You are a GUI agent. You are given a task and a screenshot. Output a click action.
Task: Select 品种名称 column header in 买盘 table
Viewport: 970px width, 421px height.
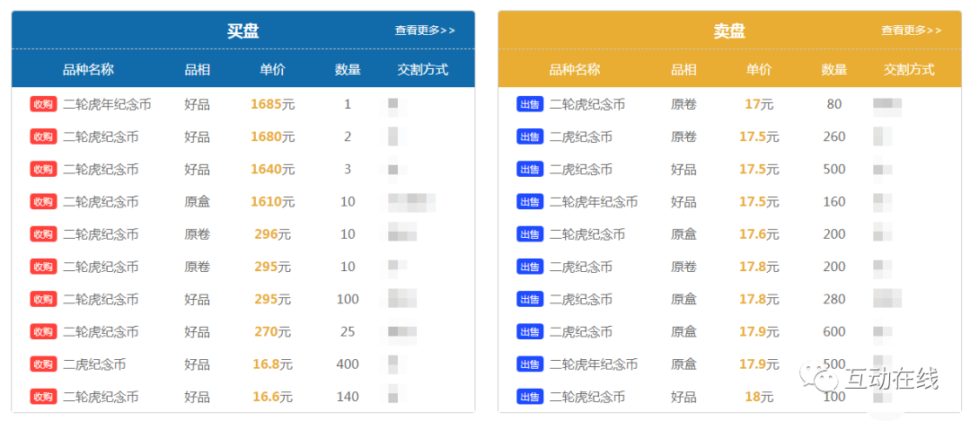88,69
